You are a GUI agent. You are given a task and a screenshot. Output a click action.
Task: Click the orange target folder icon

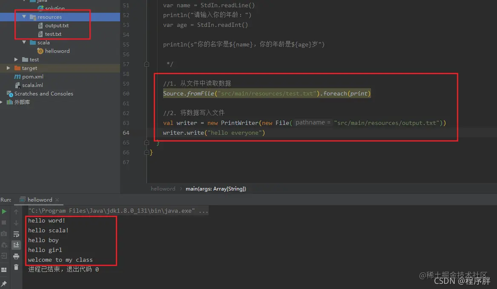coord(17,68)
